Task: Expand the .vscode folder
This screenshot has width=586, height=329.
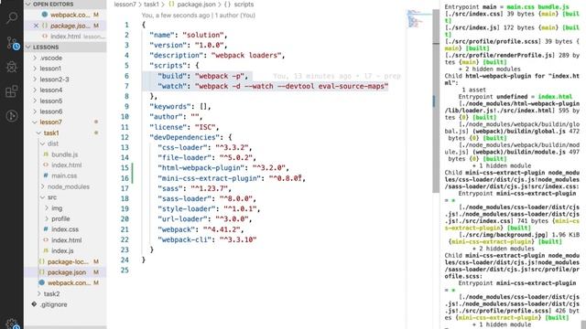Action: point(35,58)
